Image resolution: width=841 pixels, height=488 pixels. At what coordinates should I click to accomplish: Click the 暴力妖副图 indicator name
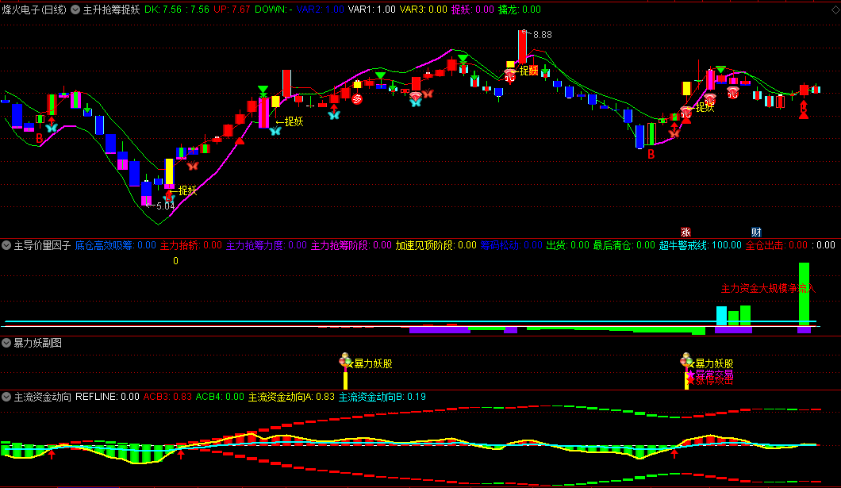(37, 344)
